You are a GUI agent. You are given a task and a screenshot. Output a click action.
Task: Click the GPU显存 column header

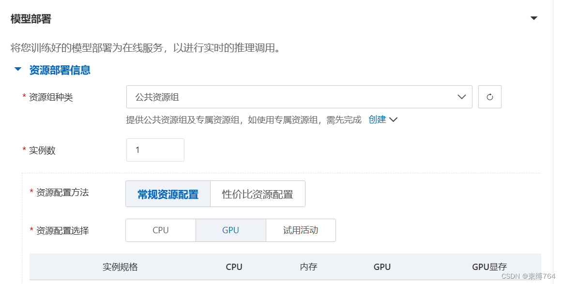[x=490, y=267]
